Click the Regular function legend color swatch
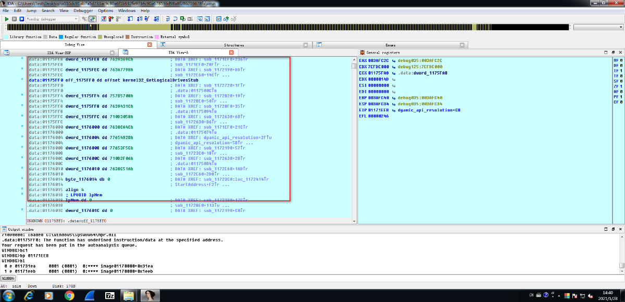The width and height of the screenshot is (625, 302). pyautogui.click(x=61, y=37)
